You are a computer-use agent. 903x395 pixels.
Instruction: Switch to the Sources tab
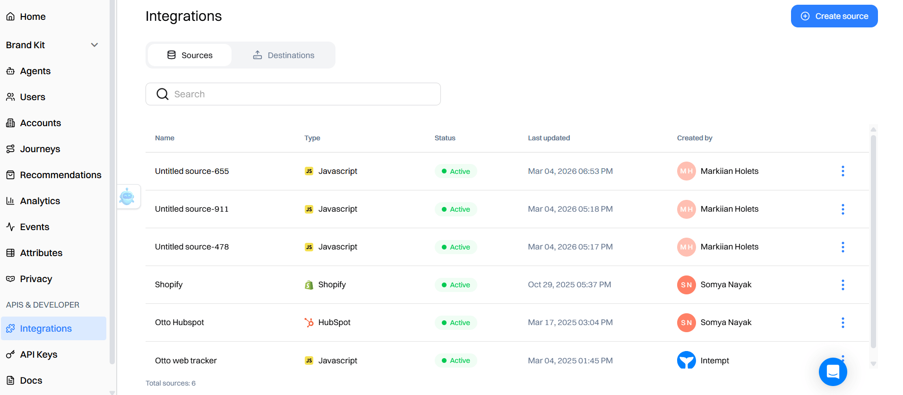(189, 55)
